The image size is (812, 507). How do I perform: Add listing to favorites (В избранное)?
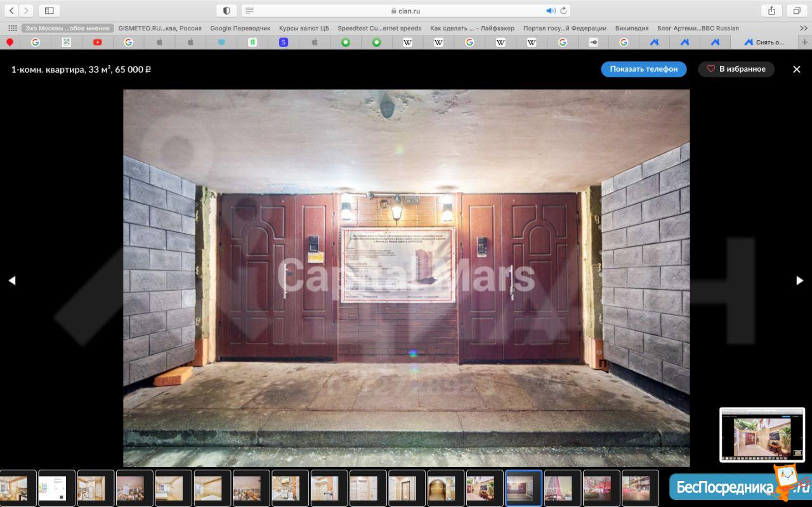[736, 69]
